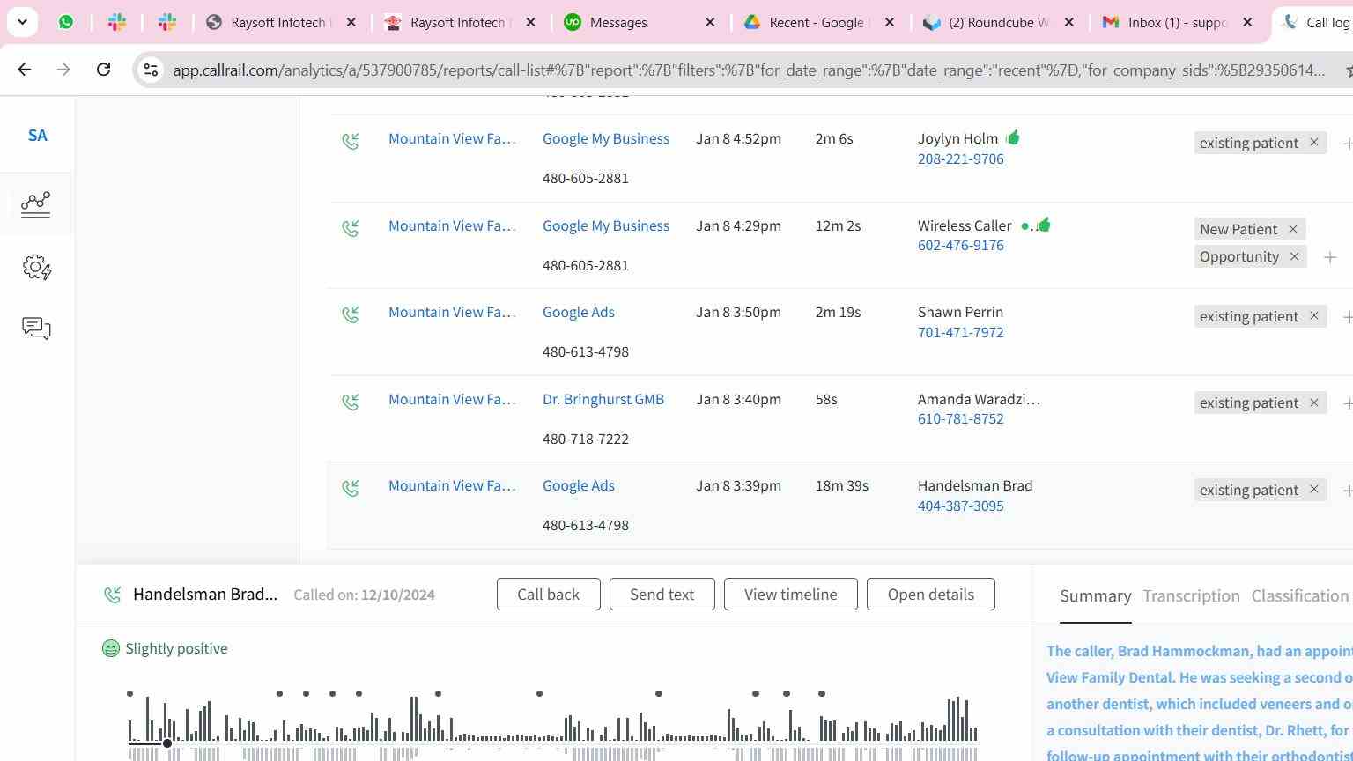Select the 12m 2s call duration
The width and height of the screenshot is (1353, 761).
(x=838, y=225)
